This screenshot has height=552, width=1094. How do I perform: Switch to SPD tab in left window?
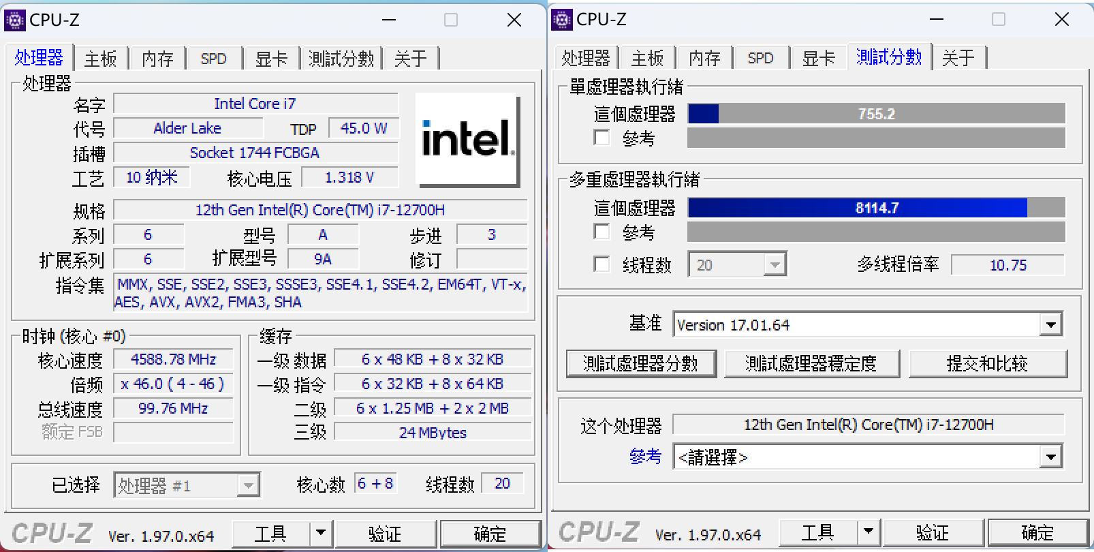(213, 59)
